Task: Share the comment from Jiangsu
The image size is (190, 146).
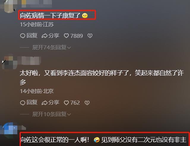Action: point(50,36)
